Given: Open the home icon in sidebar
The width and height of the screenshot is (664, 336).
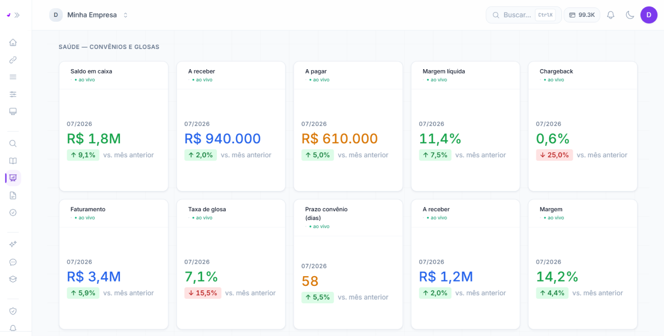Looking at the screenshot, I should (x=13, y=42).
